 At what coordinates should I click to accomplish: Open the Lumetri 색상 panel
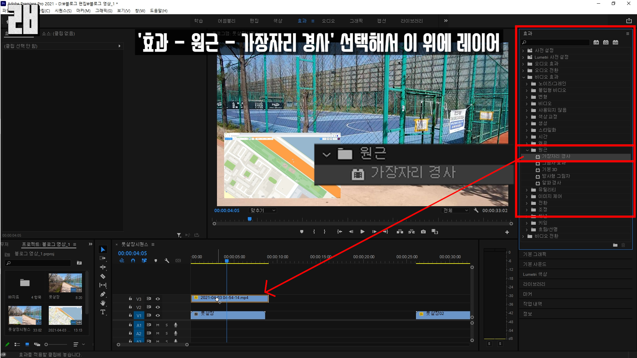point(535,274)
